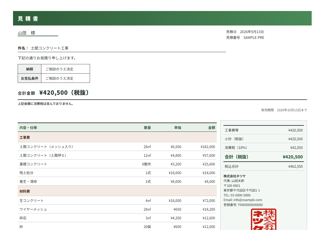Select the row 土間コンクリート（メッシュ入り）
Viewport: 325px width, 230px height.
(117, 147)
